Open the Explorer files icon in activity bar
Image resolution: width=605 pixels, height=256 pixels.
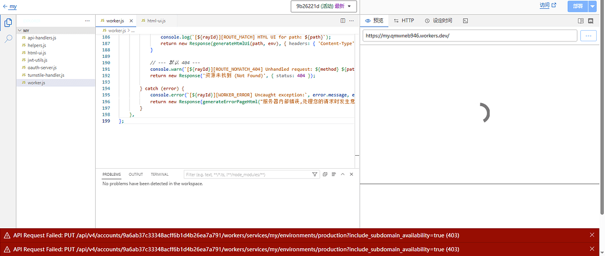[8, 23]
